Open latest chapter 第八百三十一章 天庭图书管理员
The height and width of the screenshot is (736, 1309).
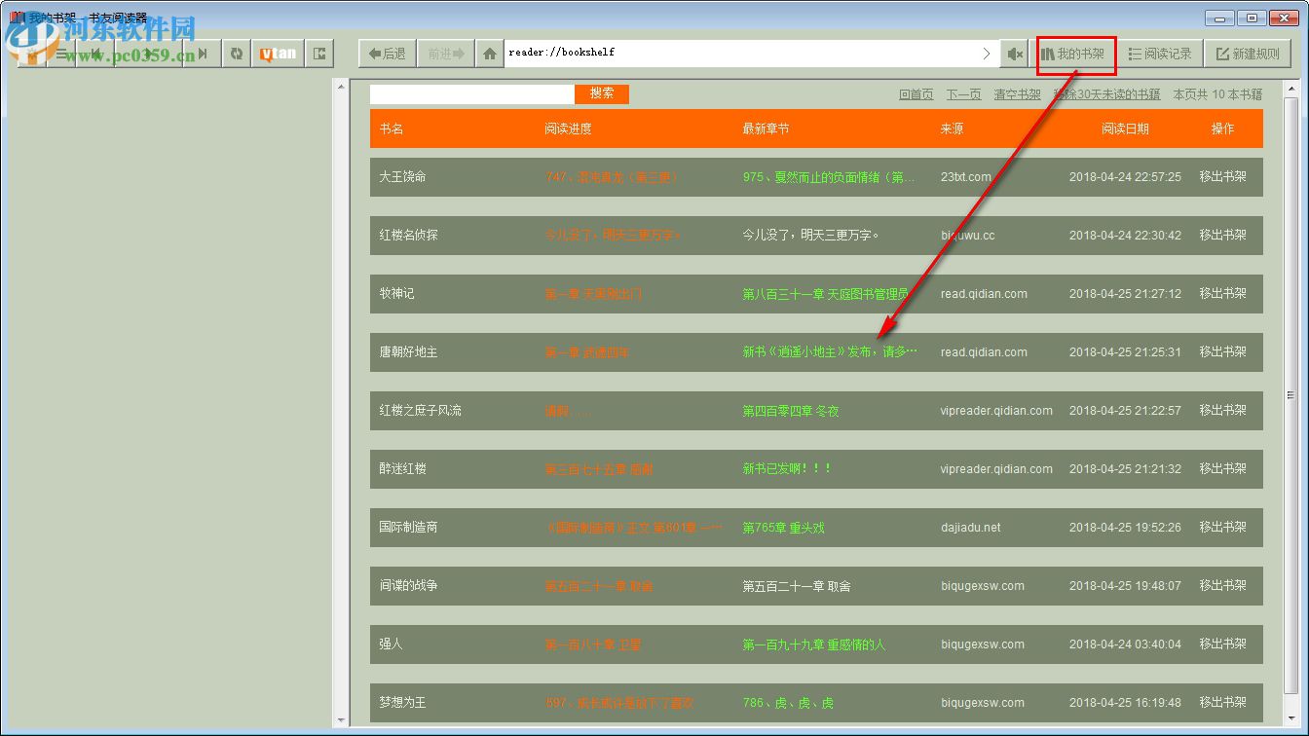826,294
